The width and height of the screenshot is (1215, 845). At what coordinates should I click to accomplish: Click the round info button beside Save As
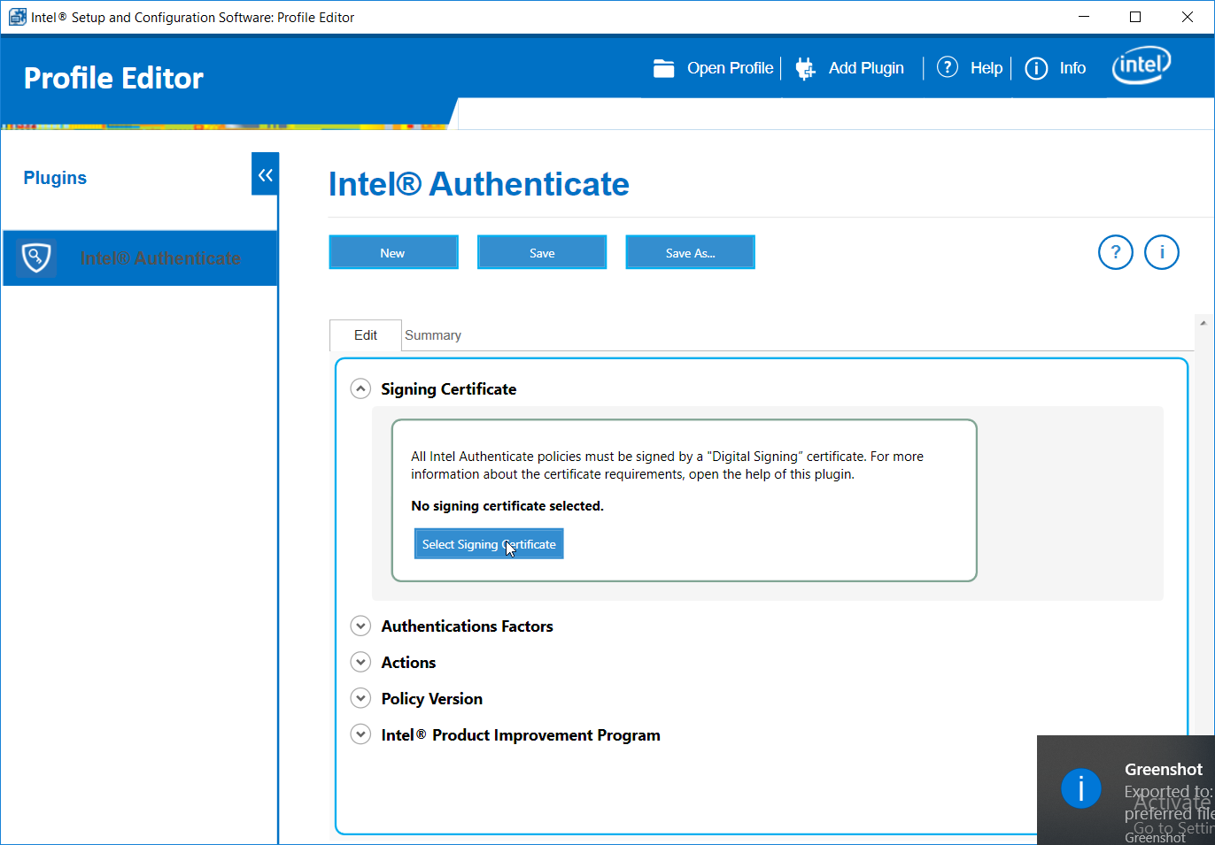pos(1162,252)
